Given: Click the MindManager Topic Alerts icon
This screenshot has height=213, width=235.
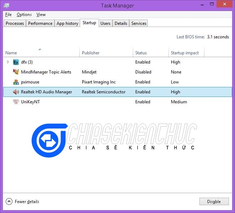Looking at the screenshot, I should pos(16,72).
